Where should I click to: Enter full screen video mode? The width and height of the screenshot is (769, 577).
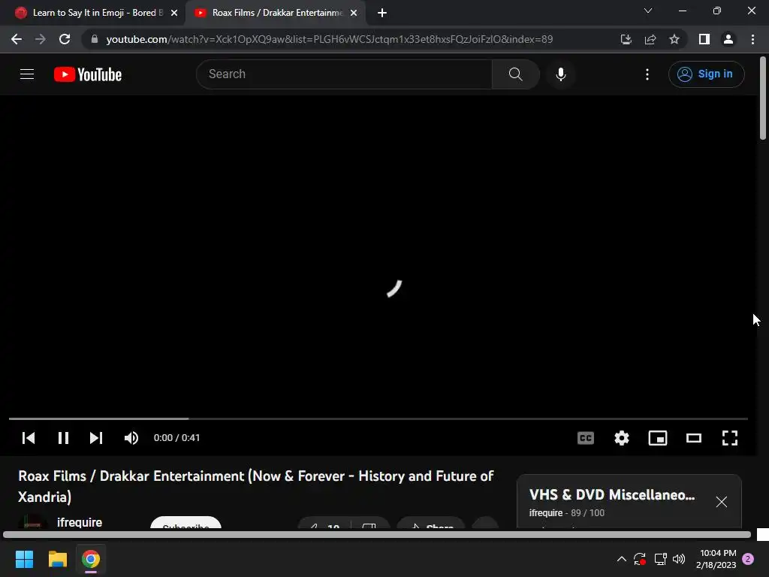[x=730, y=438]
